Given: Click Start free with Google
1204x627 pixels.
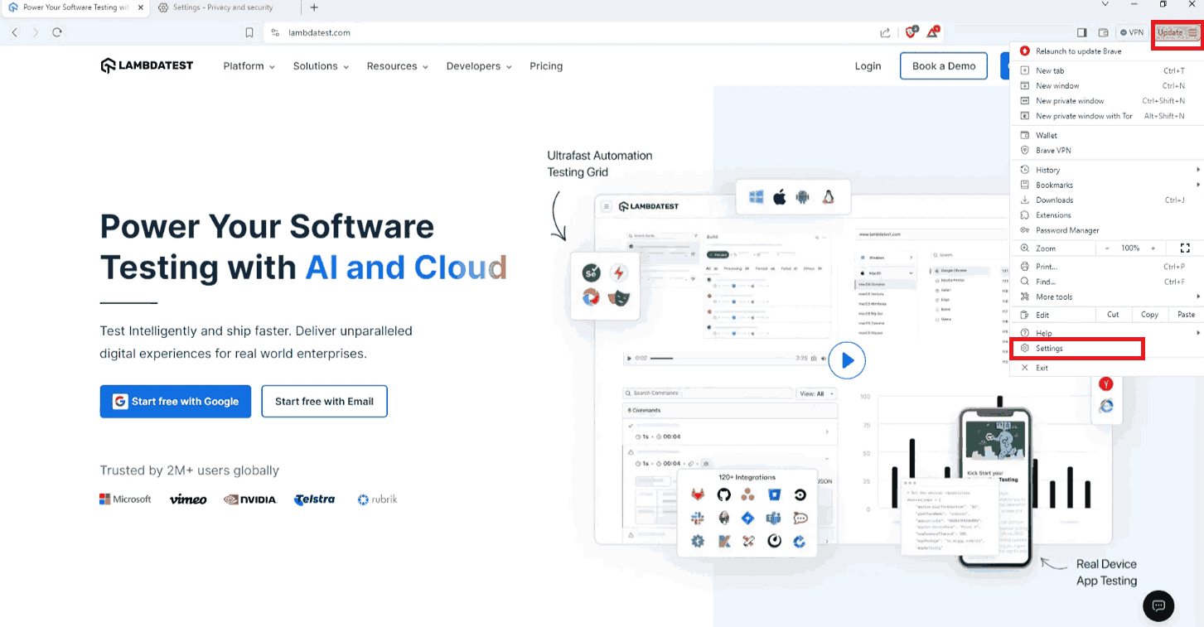Looking at the screenshot, I should (x=175, y=401).
